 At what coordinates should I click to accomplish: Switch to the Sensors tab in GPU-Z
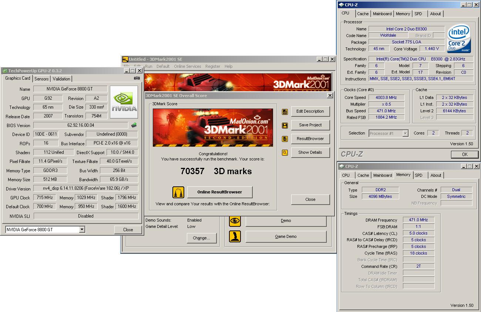(41, 79)
